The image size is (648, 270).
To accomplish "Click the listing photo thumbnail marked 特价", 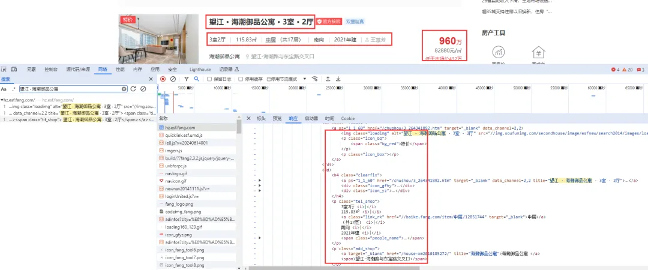I will click(158, 39).
